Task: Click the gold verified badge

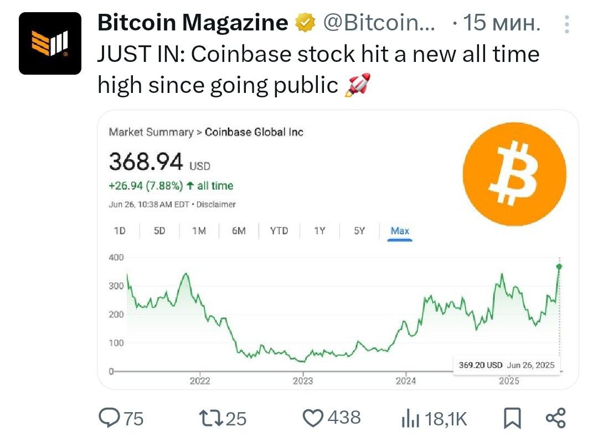Action: (305, 22)
